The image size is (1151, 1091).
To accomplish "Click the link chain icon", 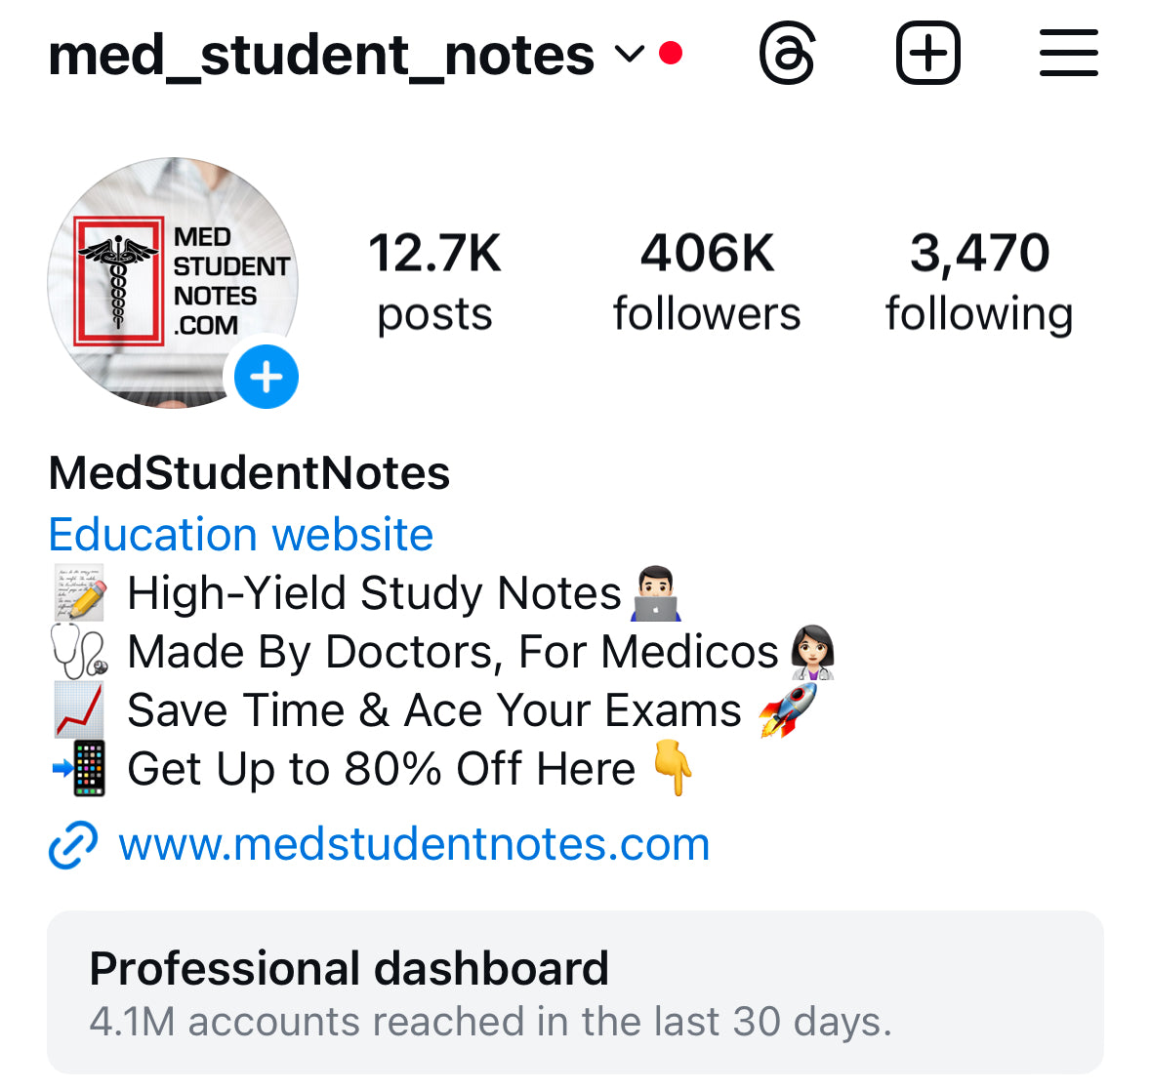I will point(72,844).
